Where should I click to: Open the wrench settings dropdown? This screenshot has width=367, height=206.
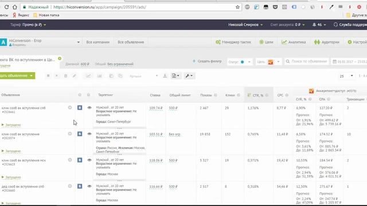point(189,76)
